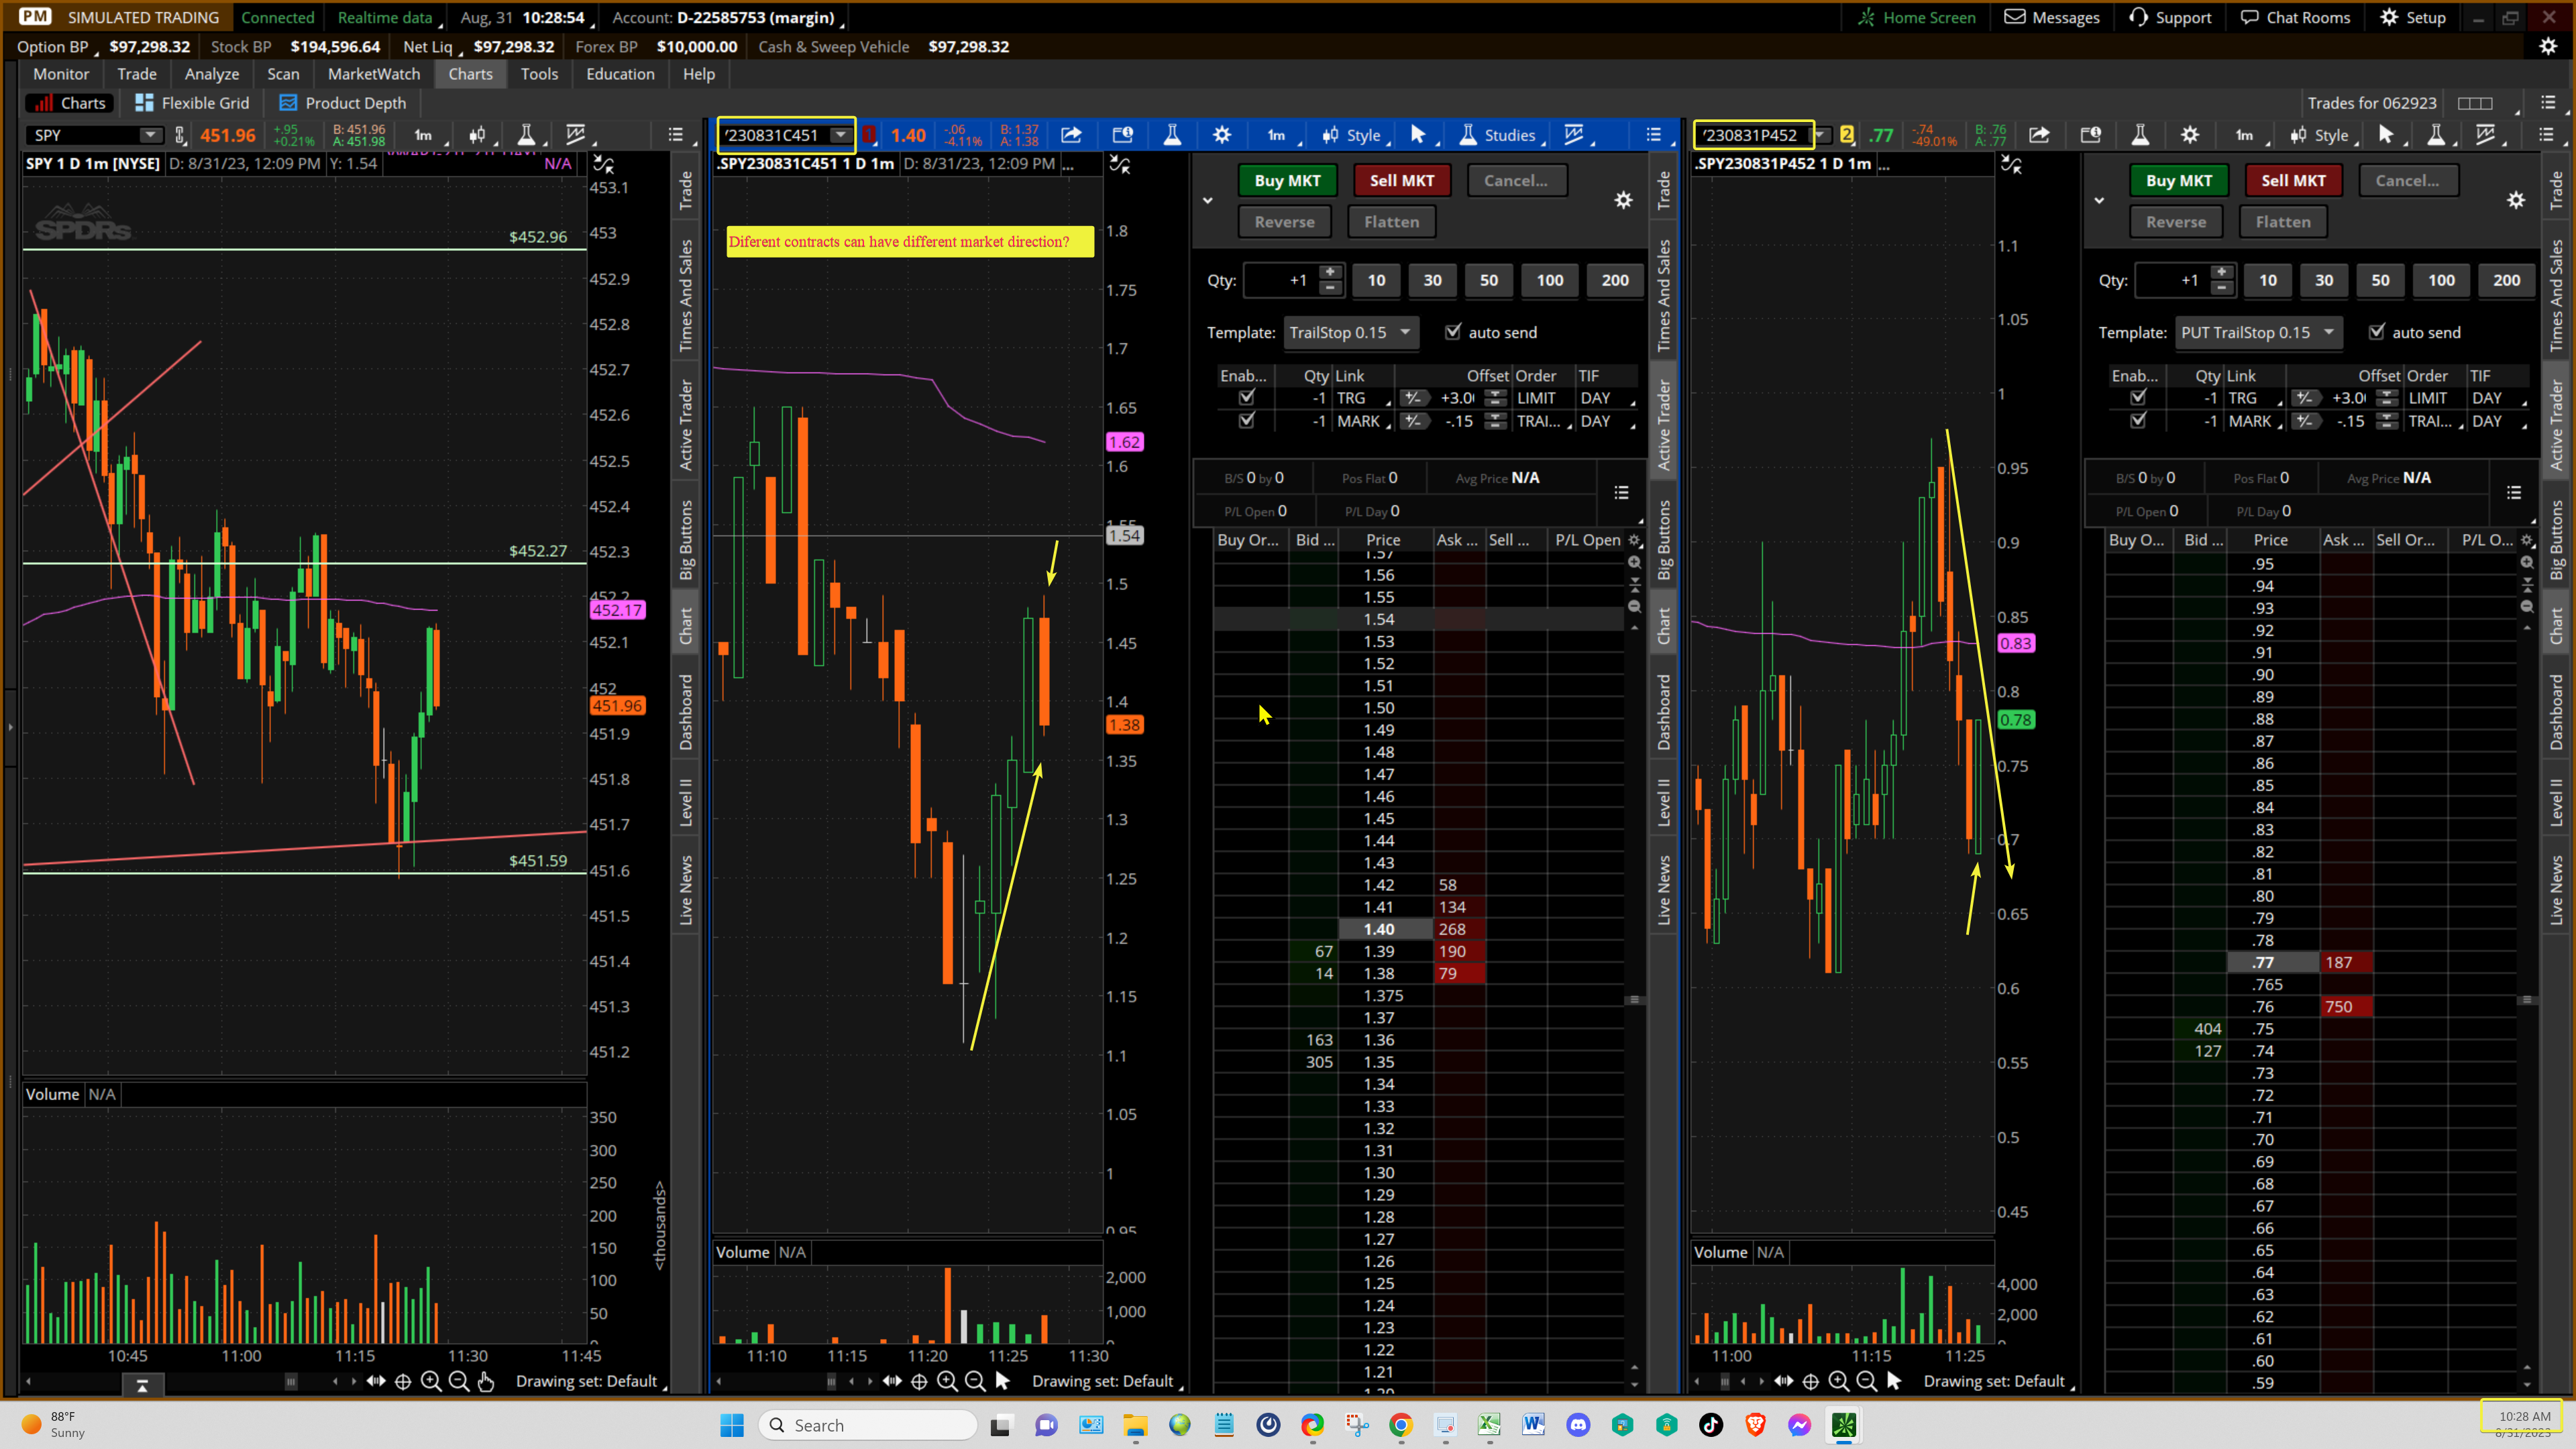The image size is (2576, 1449).
Task: Open the Messages envelope in the top bar
Action: pyautogui.click(x=2051, y=17)
